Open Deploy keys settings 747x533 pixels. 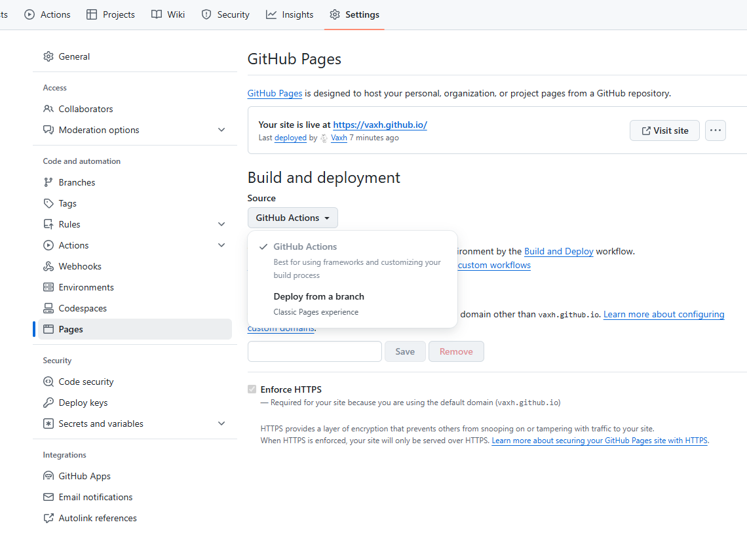click(x=135, y=403)
